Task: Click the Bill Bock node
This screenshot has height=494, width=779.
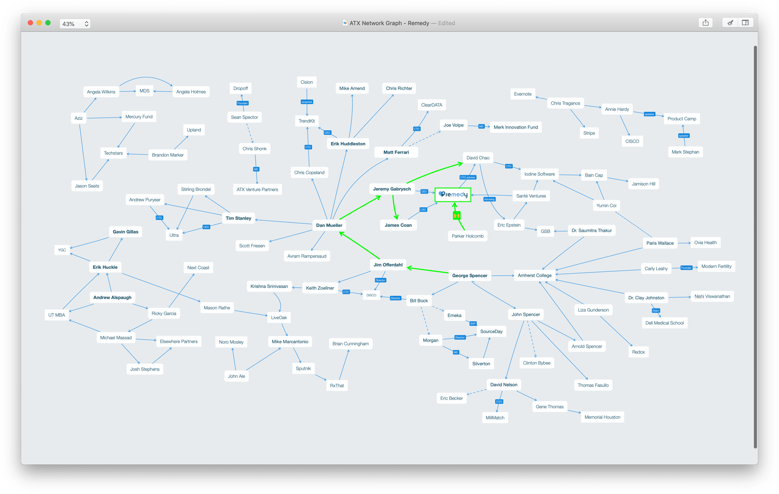Action: [418, 301]
